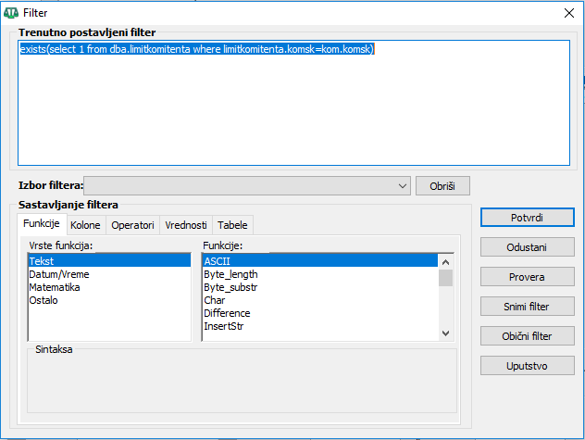Switch to the Kolone tab
This screenshot has width=585, height=440.
click(85, 225)
